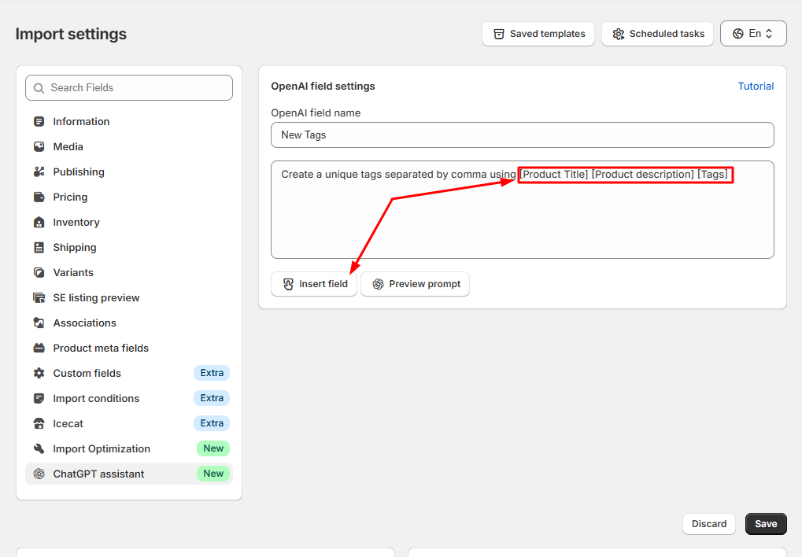802x557 pixels.
Task: Open Scheduled tasks
Action: (x=657, y=34)
